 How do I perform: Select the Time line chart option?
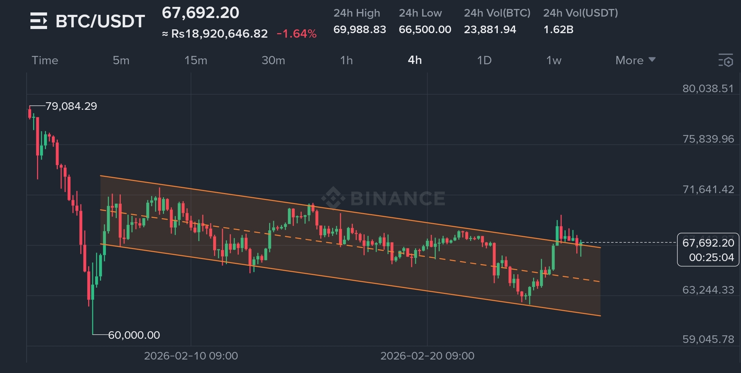(x=45, y=60)
